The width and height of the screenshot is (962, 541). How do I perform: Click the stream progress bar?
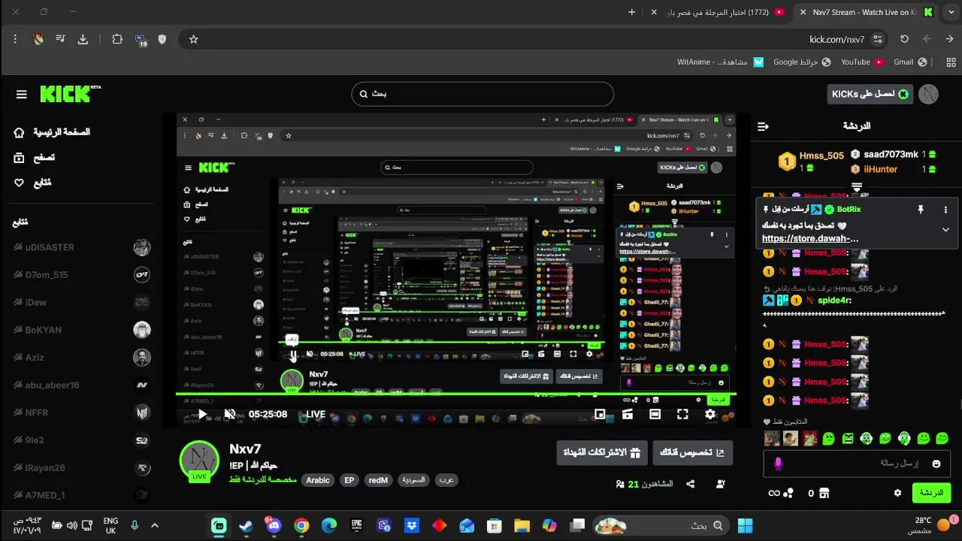[456, 394]
